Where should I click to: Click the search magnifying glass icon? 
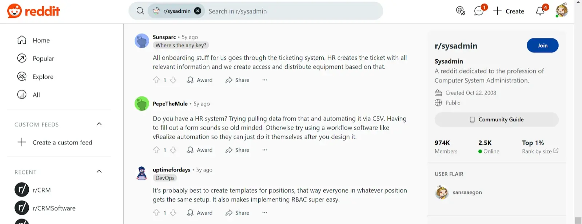coord(140,11)
